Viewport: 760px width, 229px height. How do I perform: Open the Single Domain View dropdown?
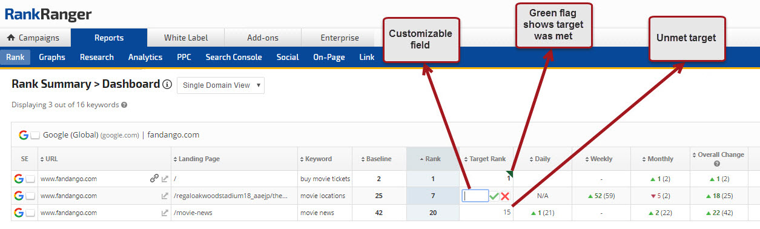click(220, 85)
